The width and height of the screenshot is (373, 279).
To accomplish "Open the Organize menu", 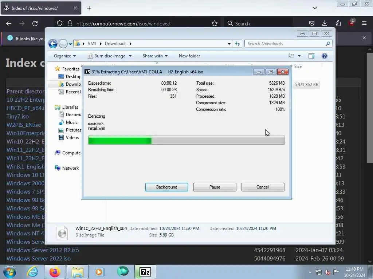I will click(x=65, y=56).
